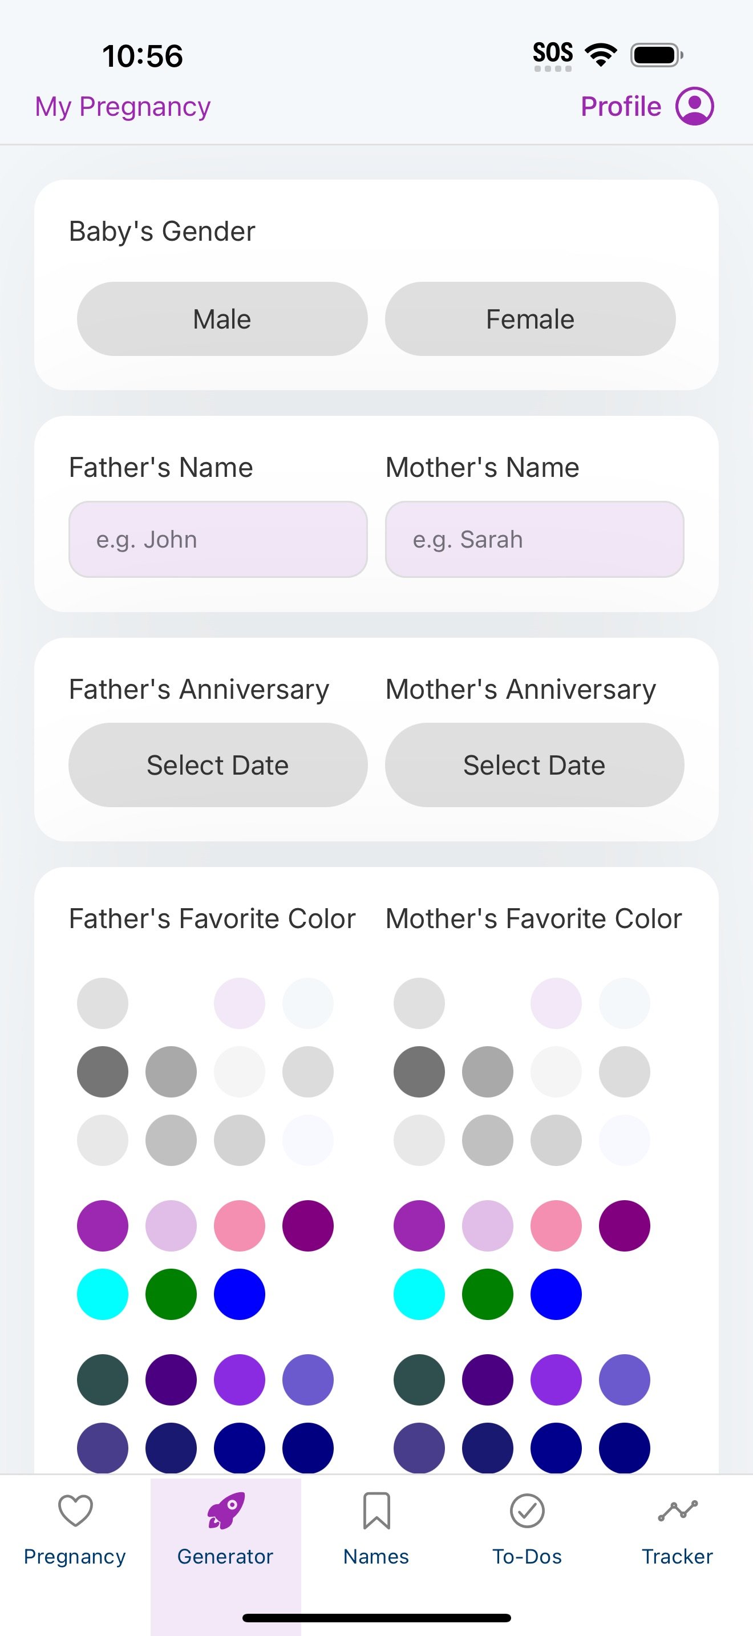This screenshot has width=753, height=1636.
Task: Focus the Mother's Name input field
Action: click(x=535, y=539)
